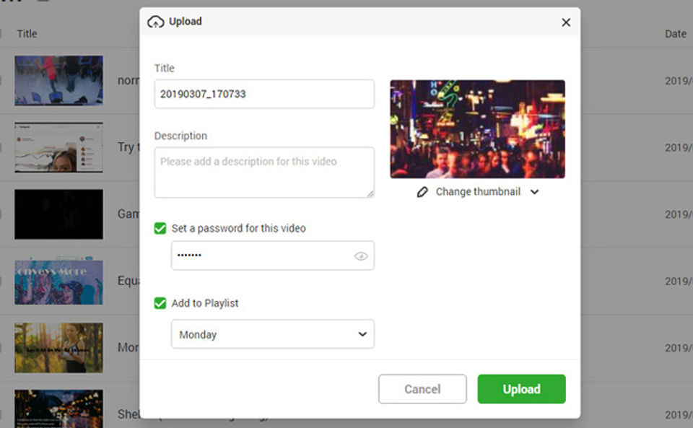This screenshot has height=428, width=693.
Task: Sort by the Date column header
Action: pos(676,34)
